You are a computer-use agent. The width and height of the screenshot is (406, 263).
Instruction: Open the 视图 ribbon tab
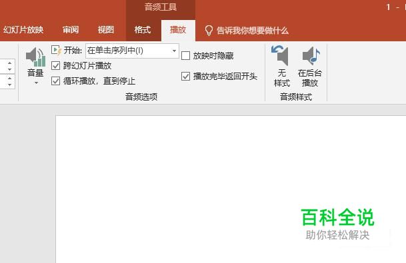105,30
